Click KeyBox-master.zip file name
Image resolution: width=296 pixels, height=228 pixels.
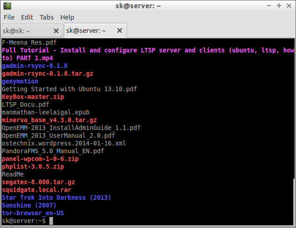[x=33, y=97]
